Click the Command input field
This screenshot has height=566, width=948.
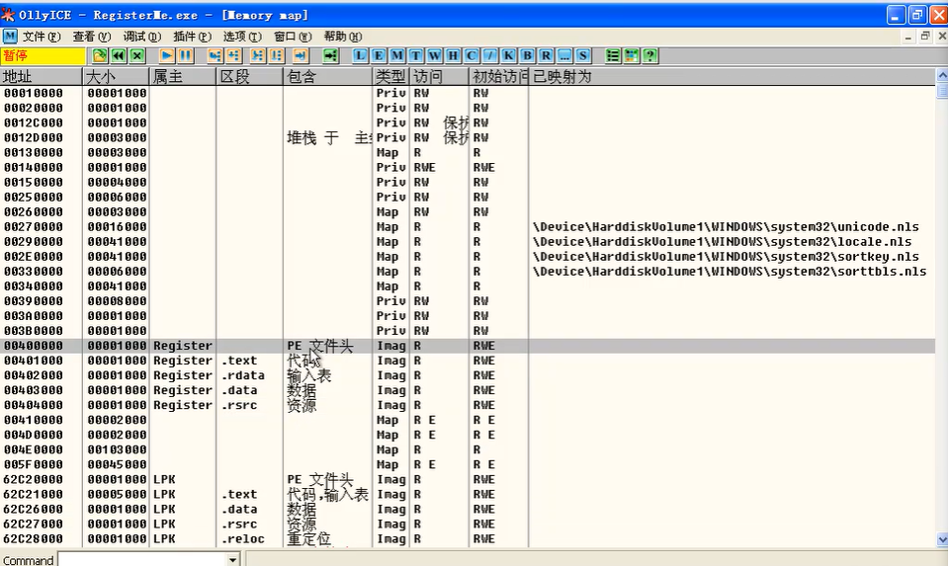(142, 560)
